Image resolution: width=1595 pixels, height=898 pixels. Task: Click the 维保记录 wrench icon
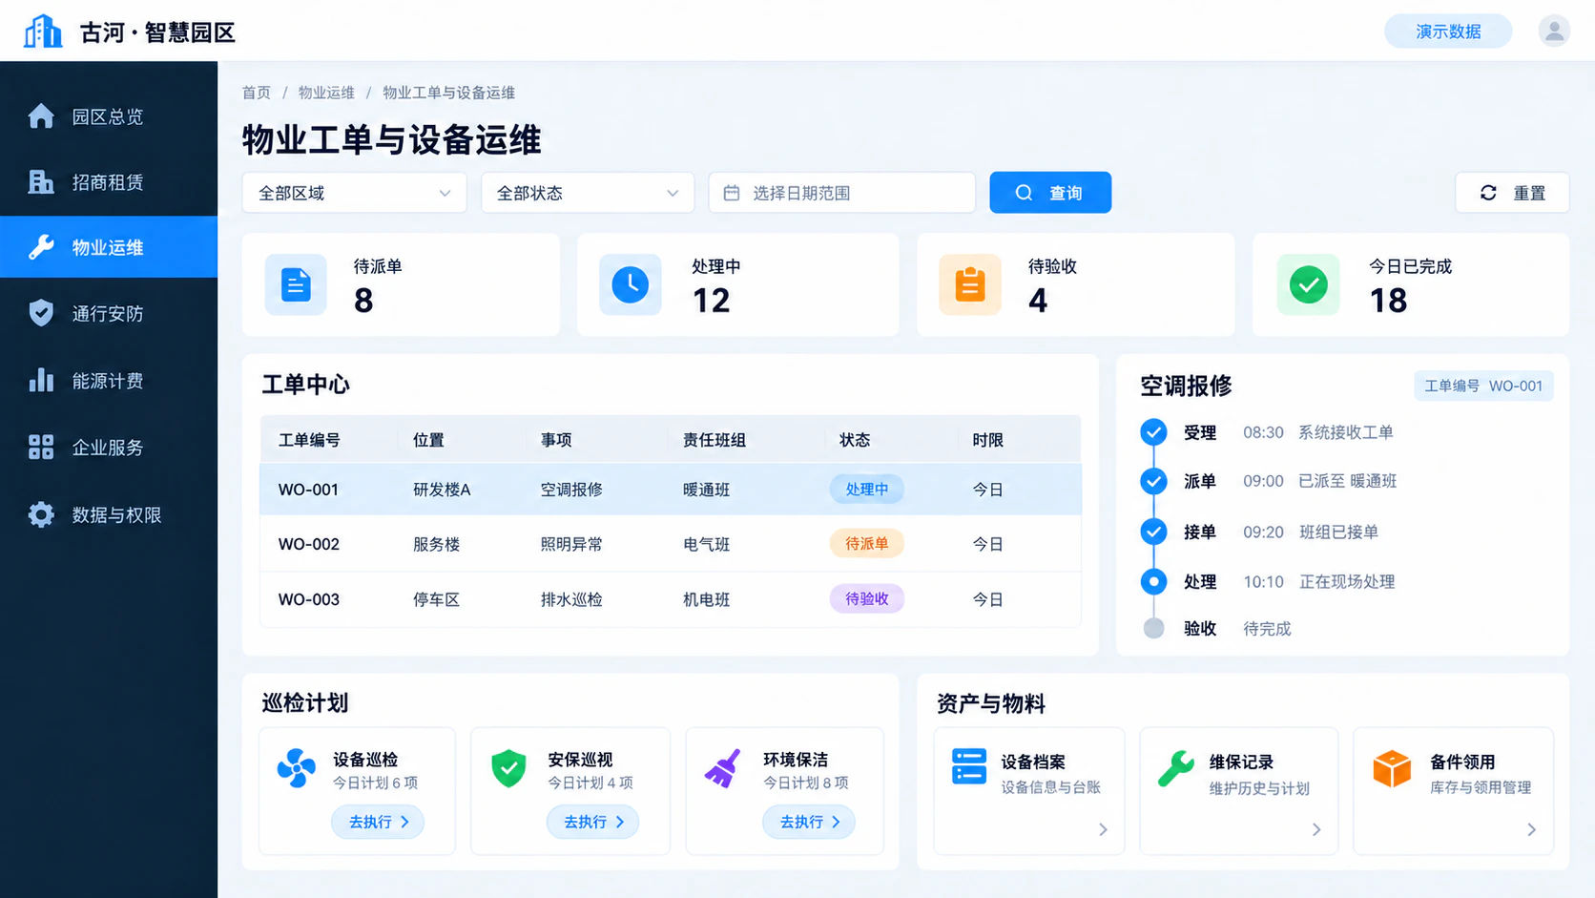tap(1175, 767)
